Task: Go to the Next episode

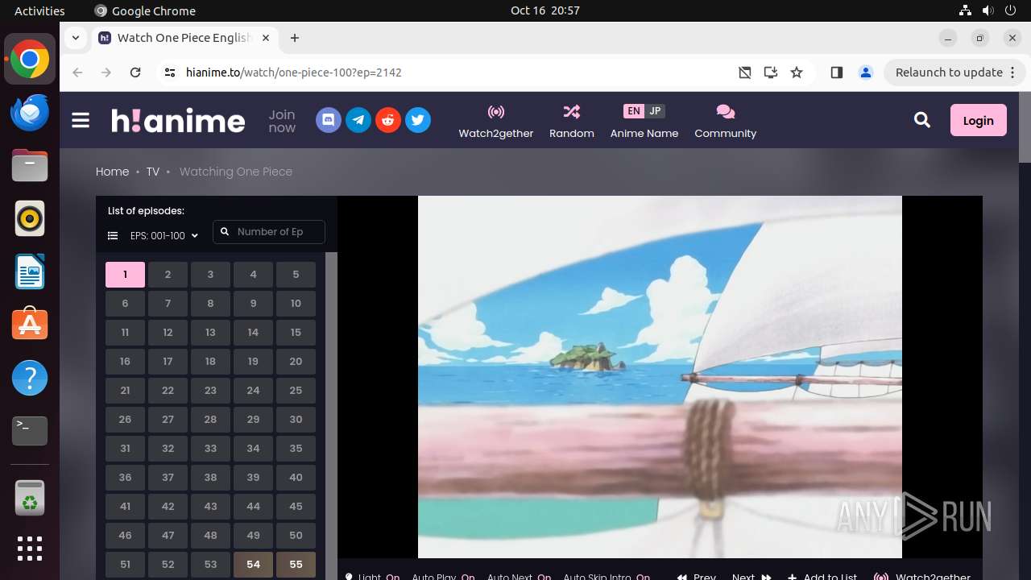Action: [752, 576]
